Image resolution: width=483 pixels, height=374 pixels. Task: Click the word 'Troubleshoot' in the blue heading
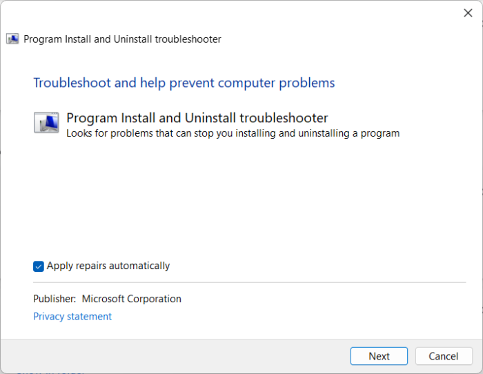click(72, 83)
